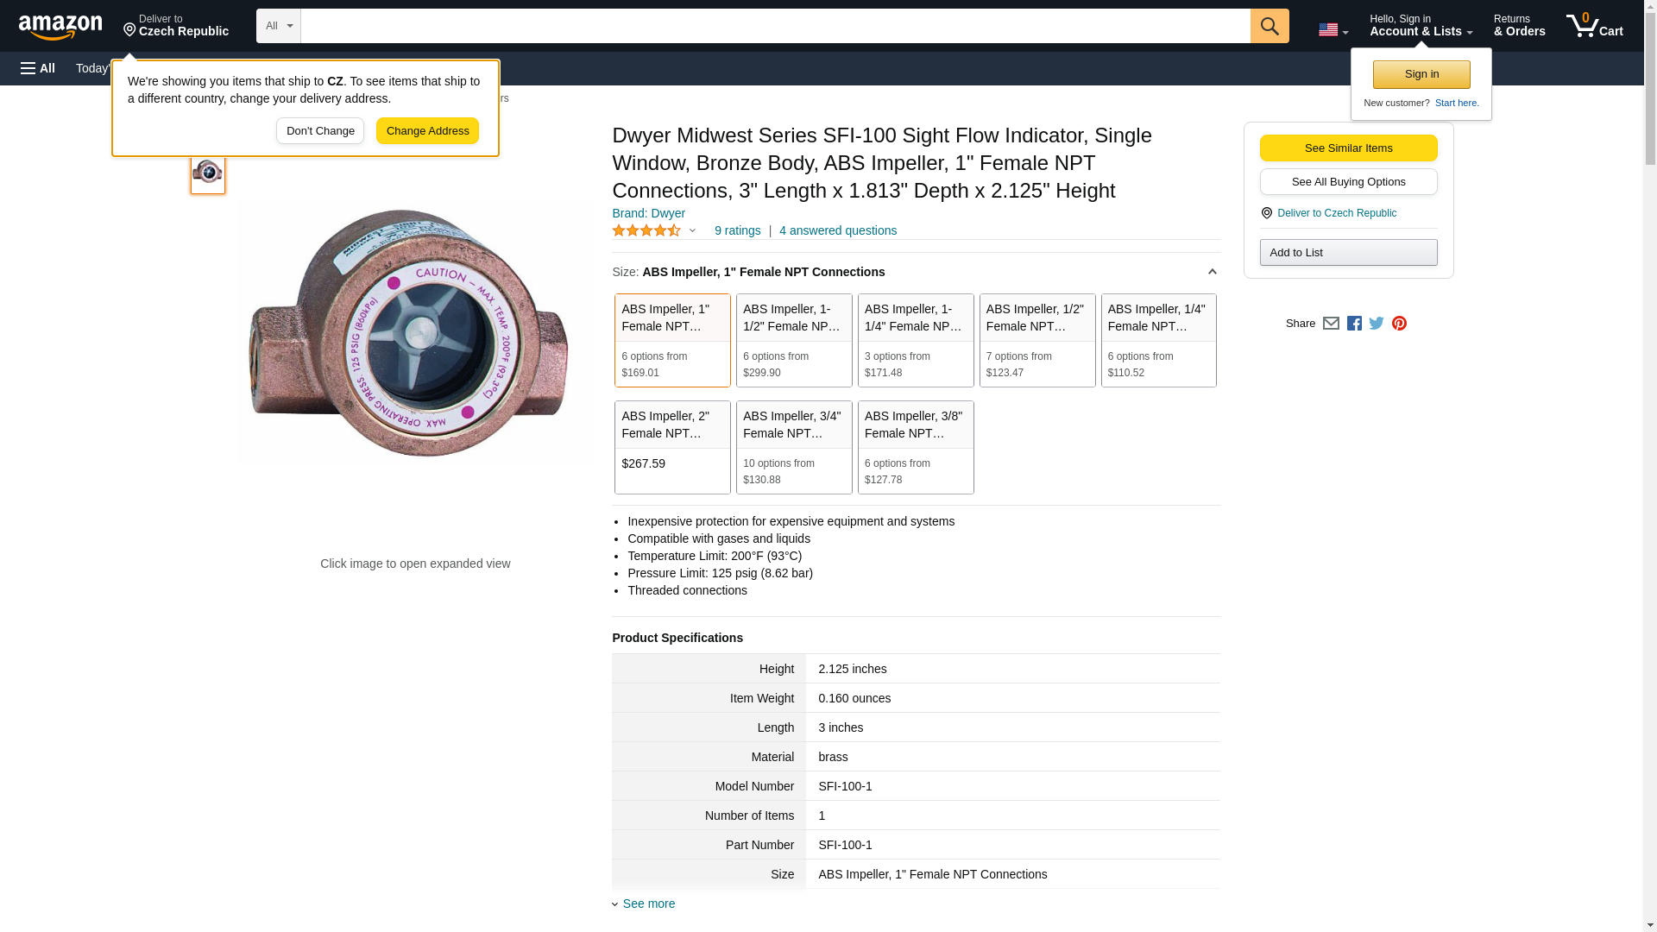
Task: Click See Similar Items button
Action: tap(1348, 148)
